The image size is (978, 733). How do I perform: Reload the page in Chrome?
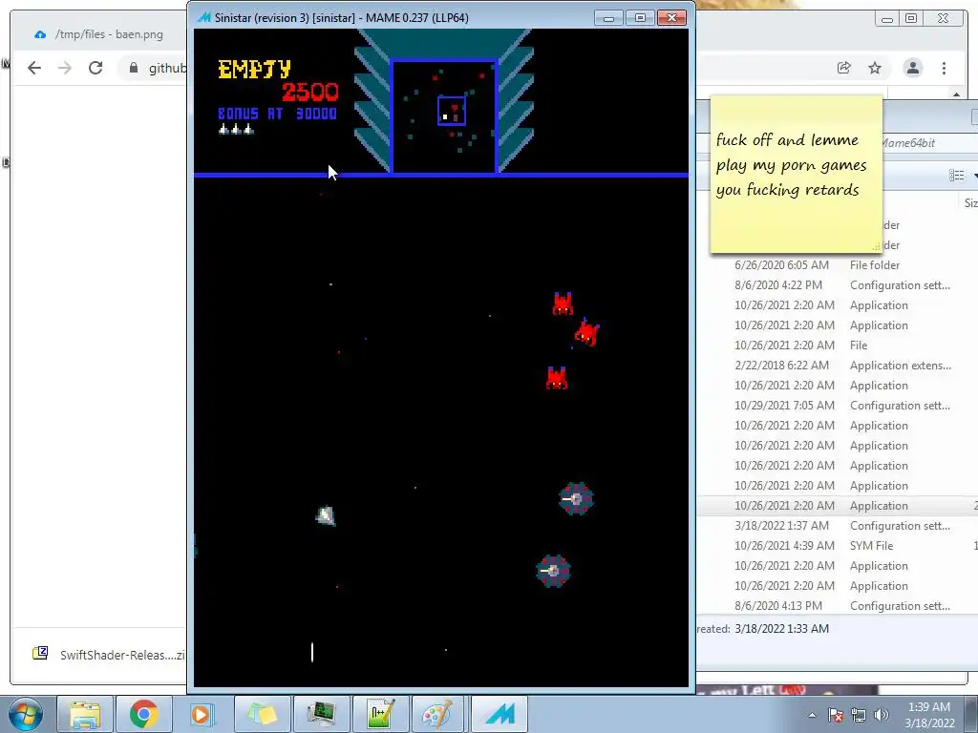(96, 68)
